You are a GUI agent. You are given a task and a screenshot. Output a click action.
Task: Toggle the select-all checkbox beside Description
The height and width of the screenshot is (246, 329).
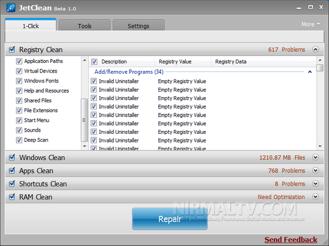click(x=94, y=62)
